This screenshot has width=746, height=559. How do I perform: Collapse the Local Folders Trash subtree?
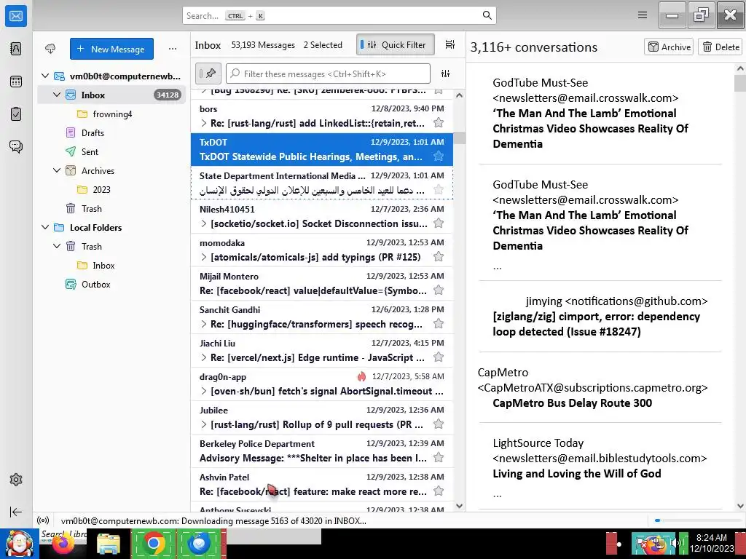click(57, 246)
